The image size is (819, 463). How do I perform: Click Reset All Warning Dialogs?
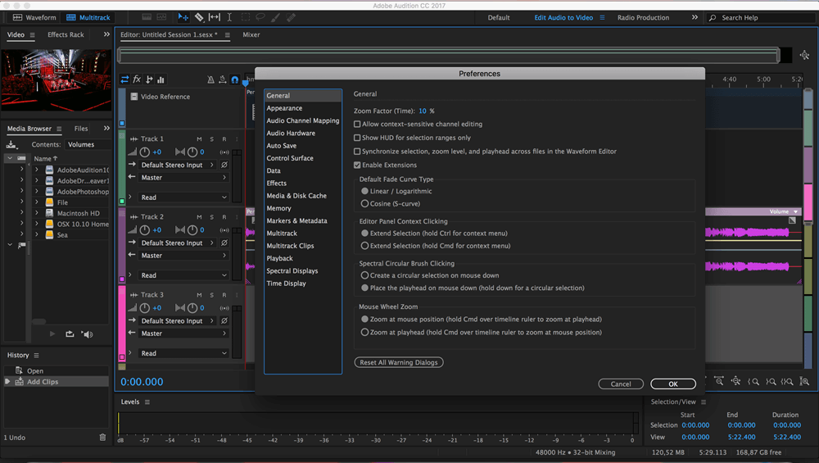coord(399,363)
